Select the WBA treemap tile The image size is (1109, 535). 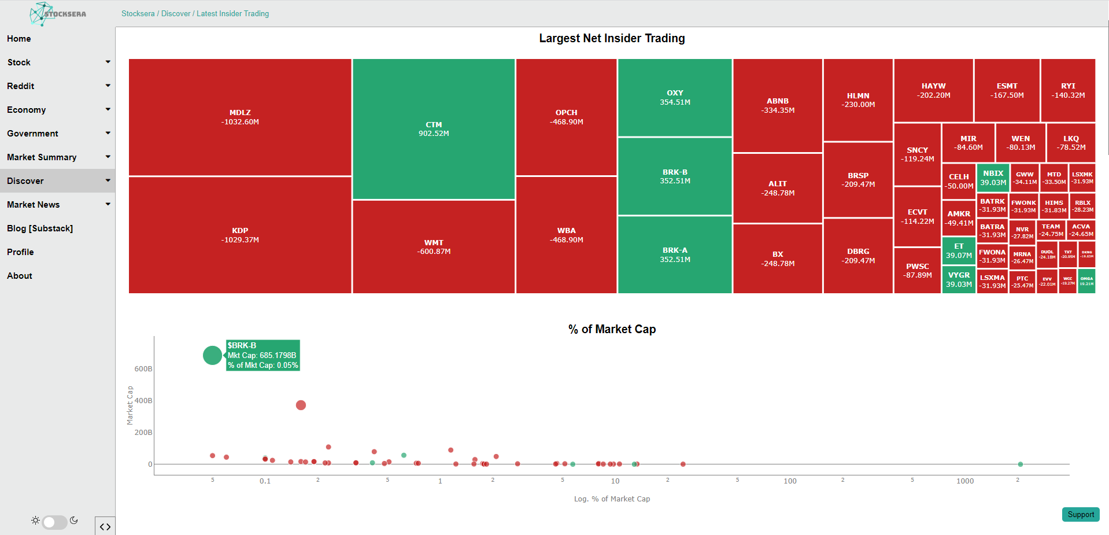tap(566, 235)
